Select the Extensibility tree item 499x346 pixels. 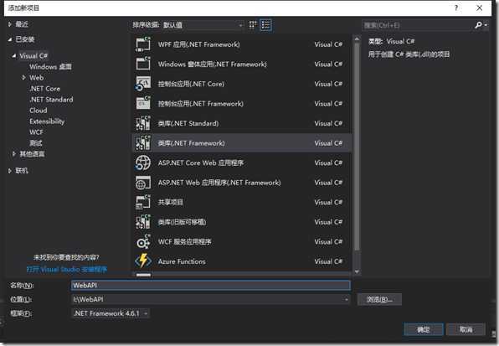47,121
